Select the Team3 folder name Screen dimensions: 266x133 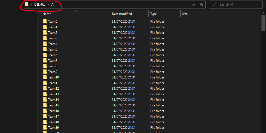pyautogui.click(x=53, y=38)
